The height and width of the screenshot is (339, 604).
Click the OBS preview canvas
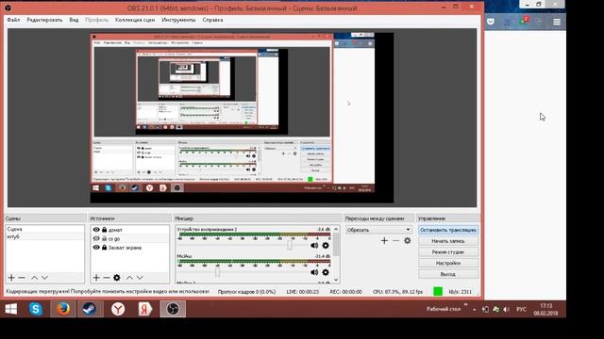(x=242, y=118)
